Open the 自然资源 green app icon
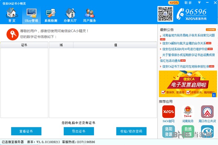This screenshot has height=145, width=218. coord(188,131)
